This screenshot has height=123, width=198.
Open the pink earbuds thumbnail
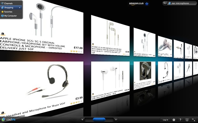pos(165,46)
